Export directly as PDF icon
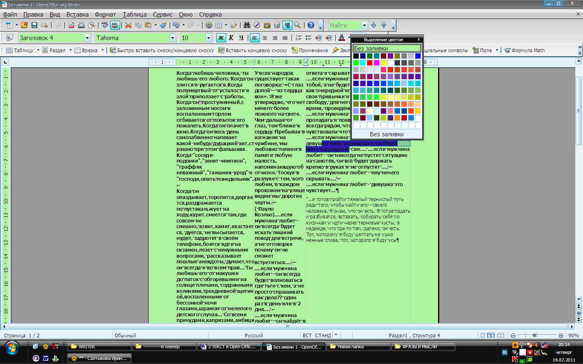 [x=71, y=25]
